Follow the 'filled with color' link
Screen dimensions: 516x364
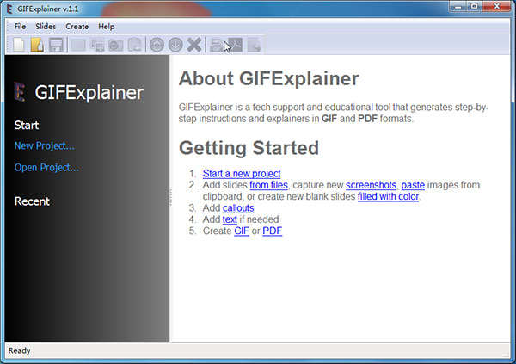388,197
